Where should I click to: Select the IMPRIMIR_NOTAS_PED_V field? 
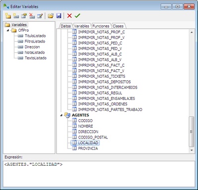pyautogui.click(x=100, y=48)
